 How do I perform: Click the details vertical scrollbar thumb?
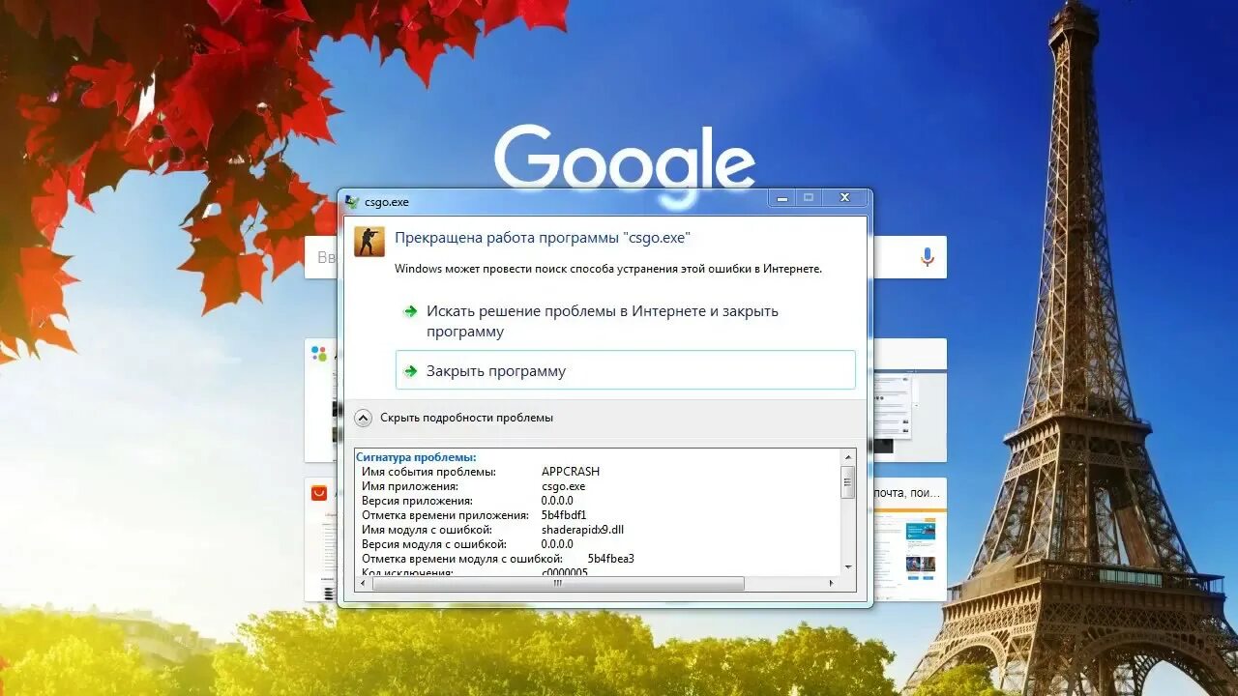point(848,481)
